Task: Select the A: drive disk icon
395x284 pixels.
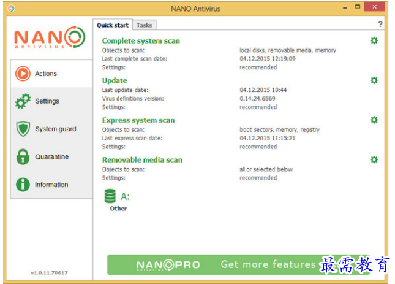Action: click(110, 196)
